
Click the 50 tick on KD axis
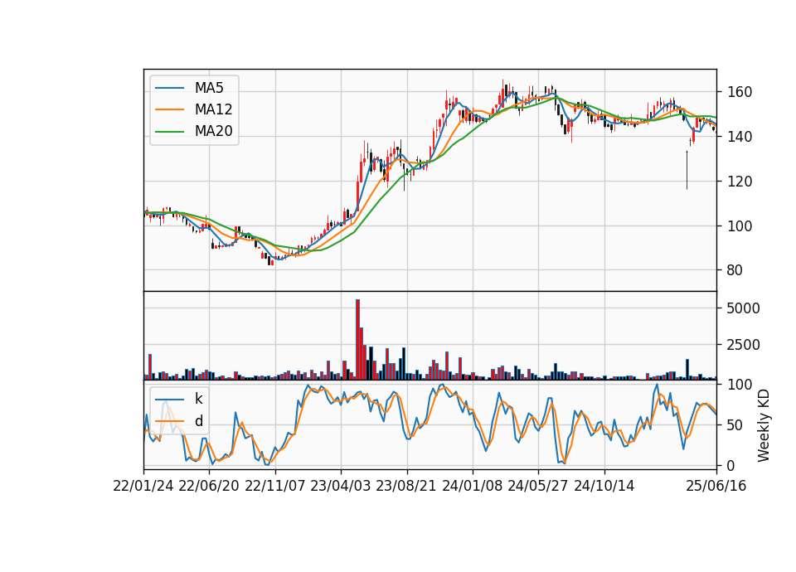(x=735, y=425)
